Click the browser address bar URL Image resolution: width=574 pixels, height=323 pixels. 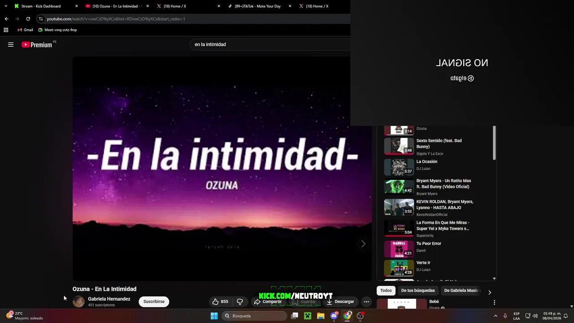point(116,19)
